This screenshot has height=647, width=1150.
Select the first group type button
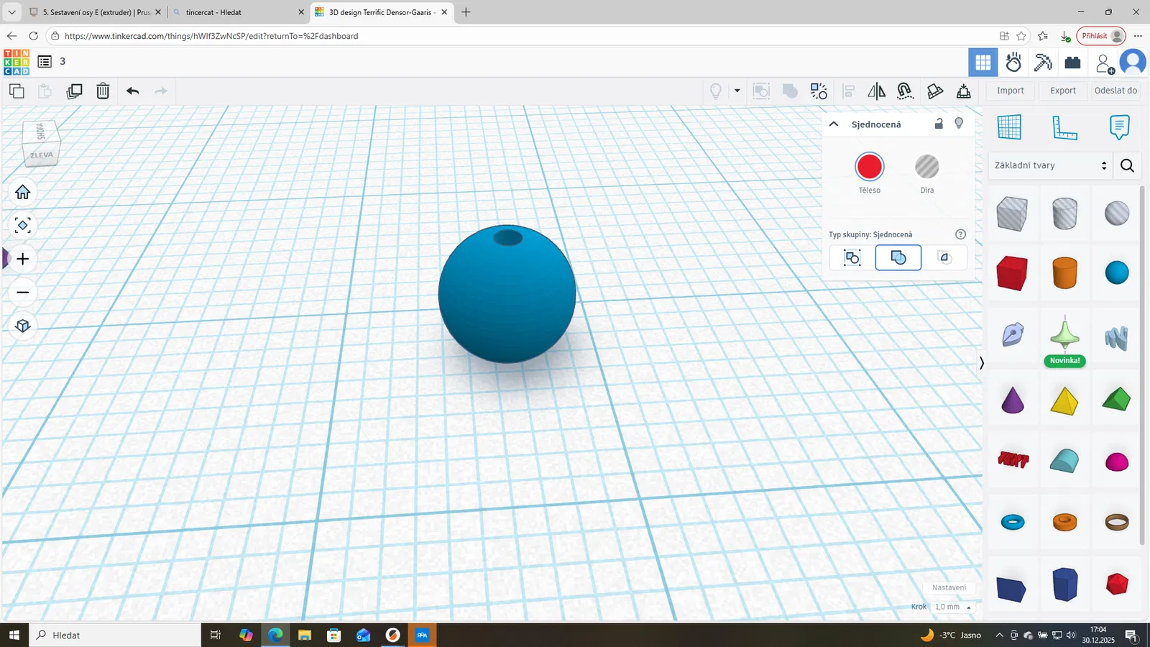[x=852, y=257]
